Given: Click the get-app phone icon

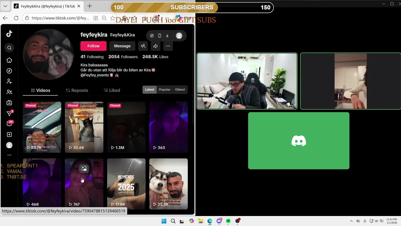Looking at the screenshot, I should coord(159,36).
